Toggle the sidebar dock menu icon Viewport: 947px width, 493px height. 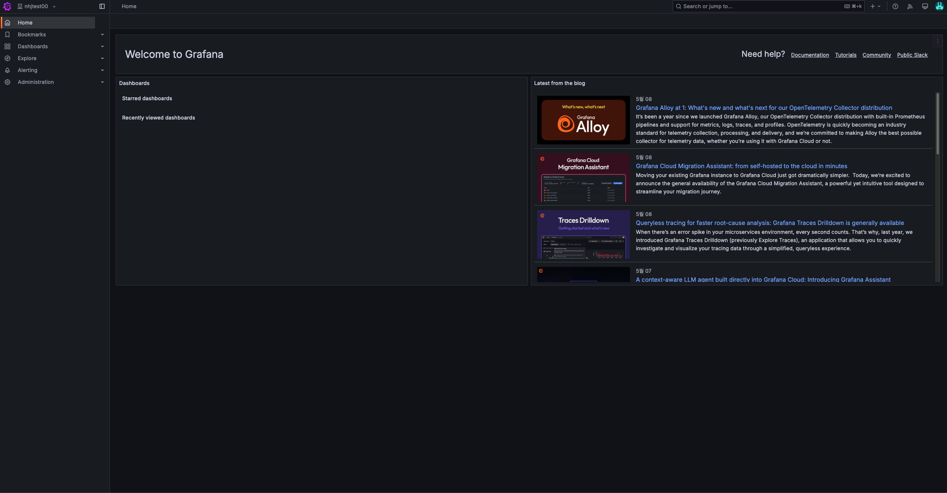[x=102, y=6]
